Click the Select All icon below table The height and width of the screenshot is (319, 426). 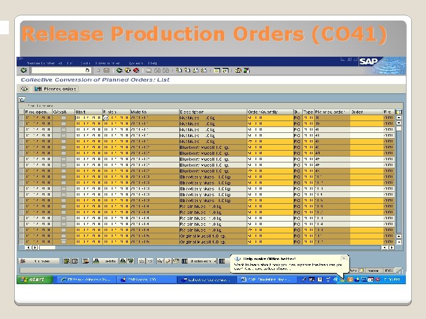(x=66, y=261)
